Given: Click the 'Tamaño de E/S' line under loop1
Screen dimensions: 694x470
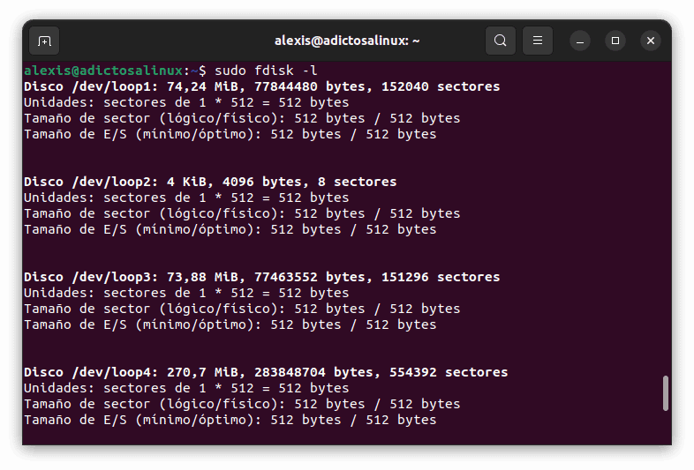Looking at the screenshot, I should 230,134.
